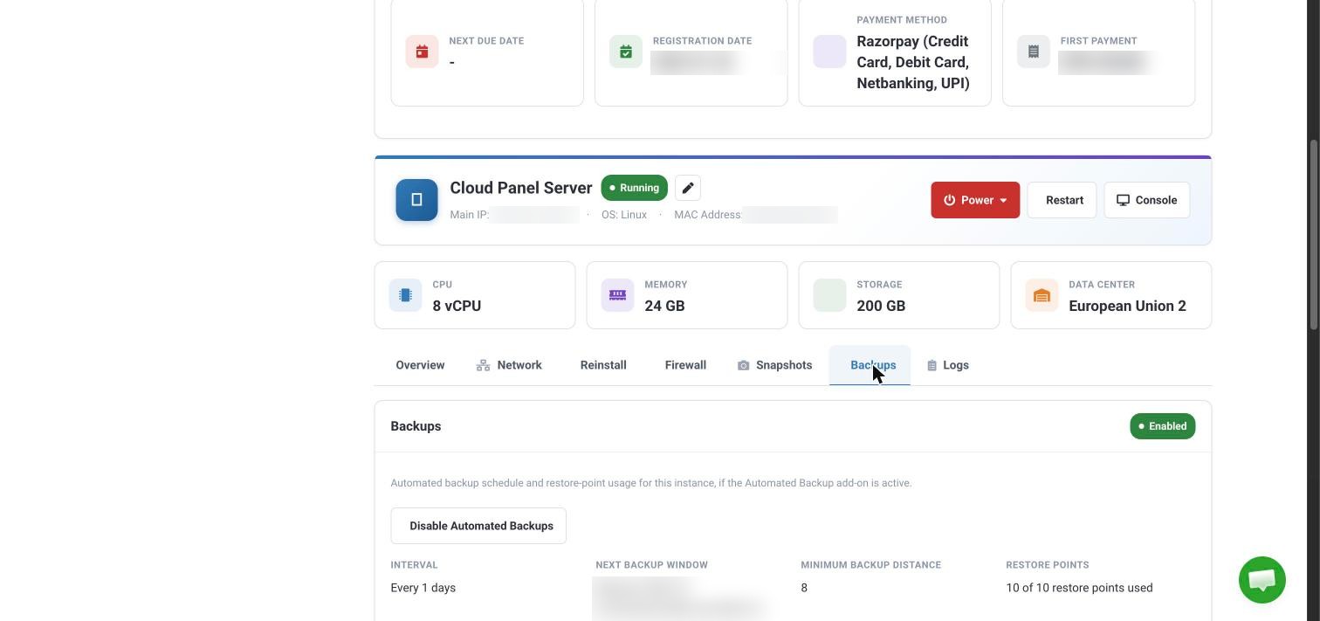Open the Snapshots tab
The height and width of the screenshot is (621, 1320).
pyautogui.click(x=774, y=365)
